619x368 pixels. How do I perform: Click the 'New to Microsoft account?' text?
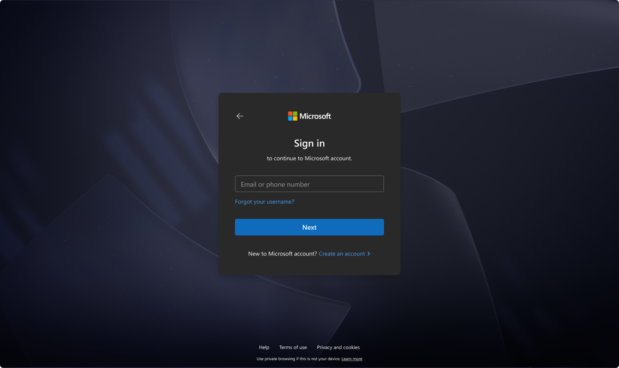(x=282, y=254)
